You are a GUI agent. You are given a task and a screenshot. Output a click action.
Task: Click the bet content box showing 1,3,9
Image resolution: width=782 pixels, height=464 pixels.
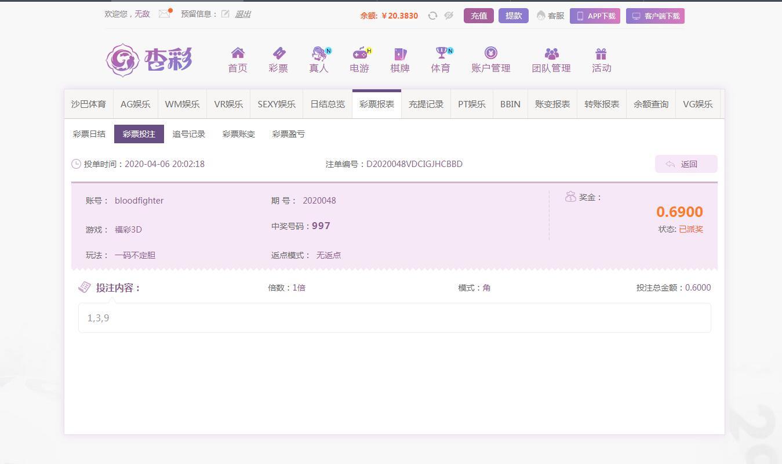394,318
